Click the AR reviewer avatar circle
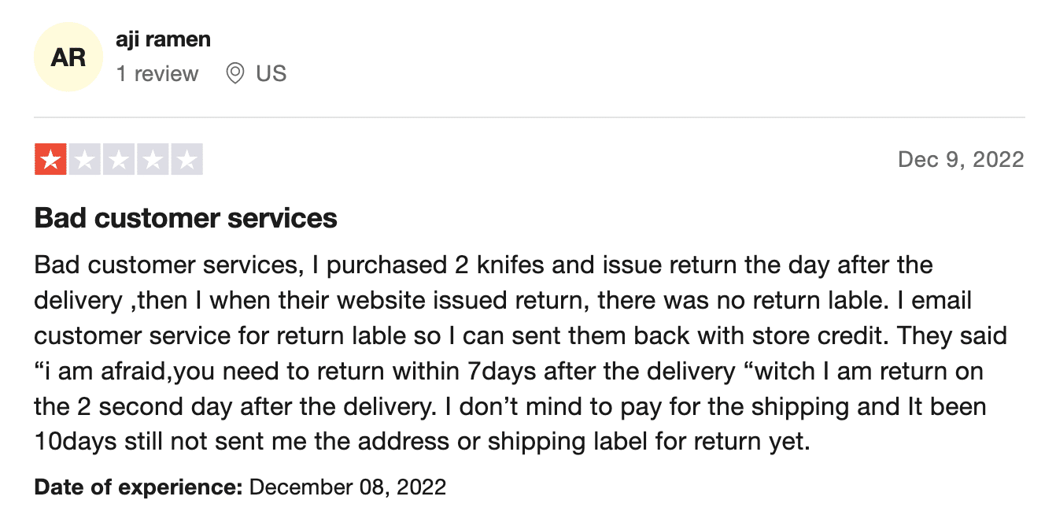1056x526 pixels. [68, 57]
